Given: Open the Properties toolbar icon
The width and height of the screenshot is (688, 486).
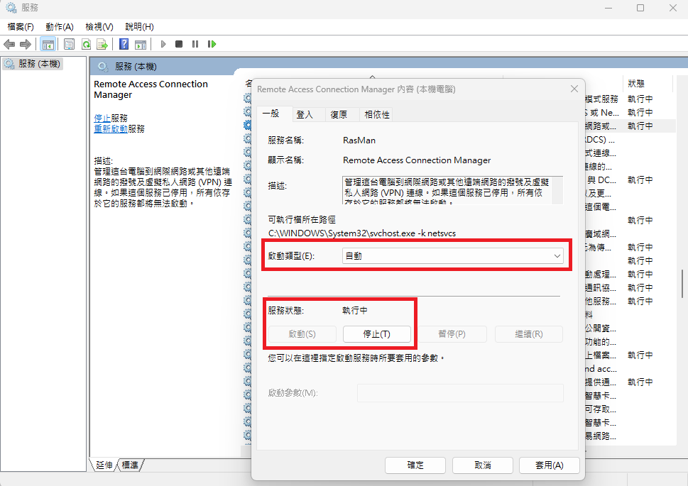Looking at the screenshot, I should coord(69,44).
